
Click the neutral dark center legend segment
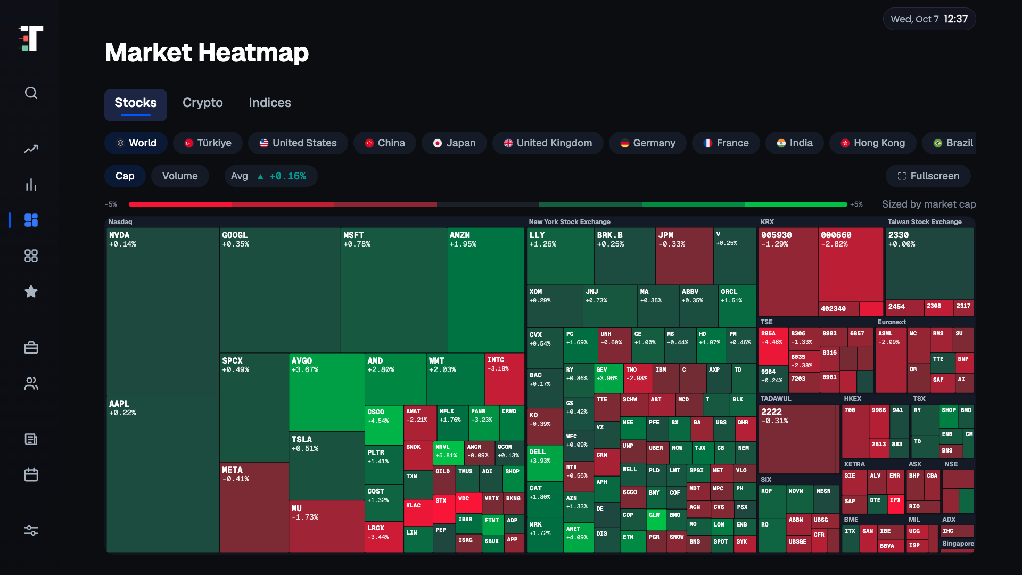click(488, 204)
